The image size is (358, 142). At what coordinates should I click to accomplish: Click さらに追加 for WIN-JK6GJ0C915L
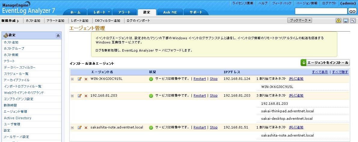coord(296,79)
